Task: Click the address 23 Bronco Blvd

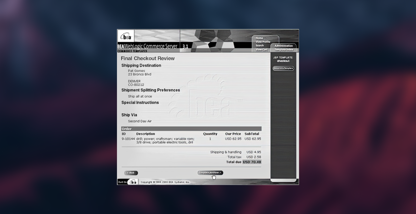Action: (140, 74)
